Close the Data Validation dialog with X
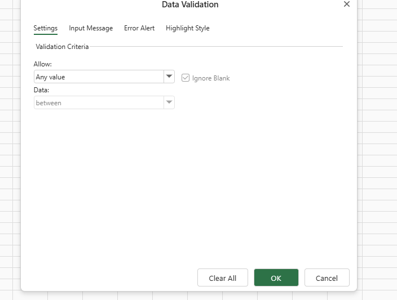Screen dimensions: 397x300 [346, 5]
